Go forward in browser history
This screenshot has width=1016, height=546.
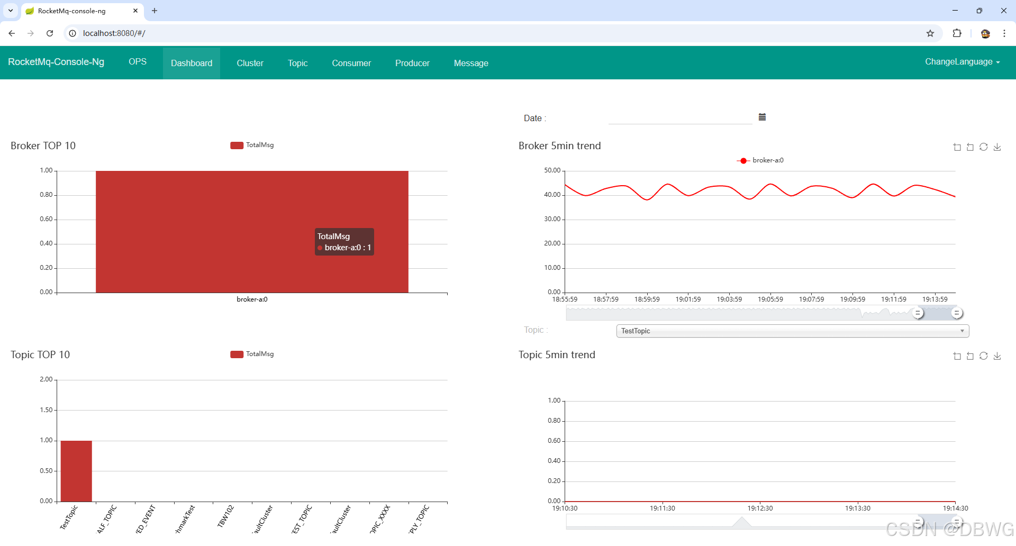pos(31,33)
